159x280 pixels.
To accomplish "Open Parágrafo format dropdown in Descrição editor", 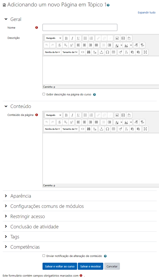I will [x=53, y=38].
